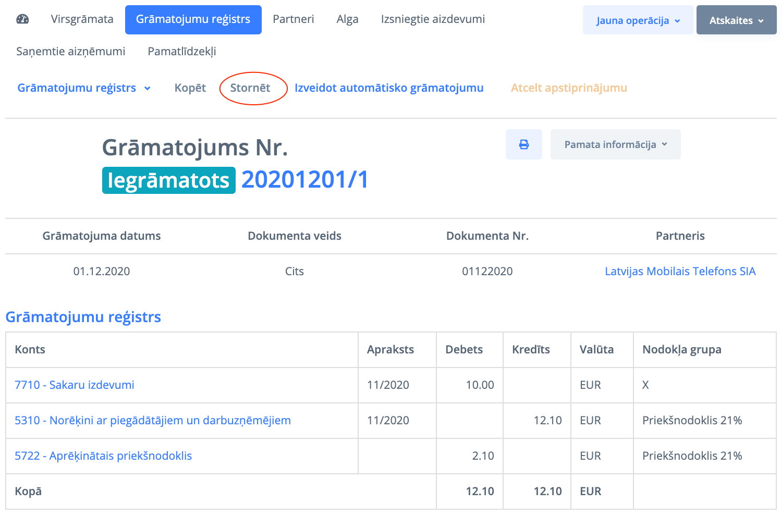
Task: Open account 7710 - Sakaru izdevumi
Action: click(75, 385)
